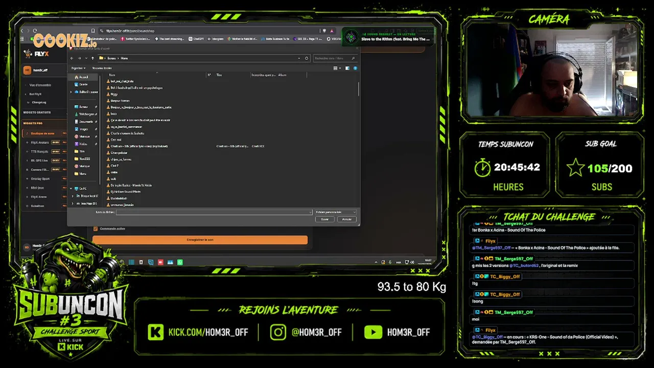
Task: Open the hom3r_off profile avatar in FlyX
Action: (27, 71)
